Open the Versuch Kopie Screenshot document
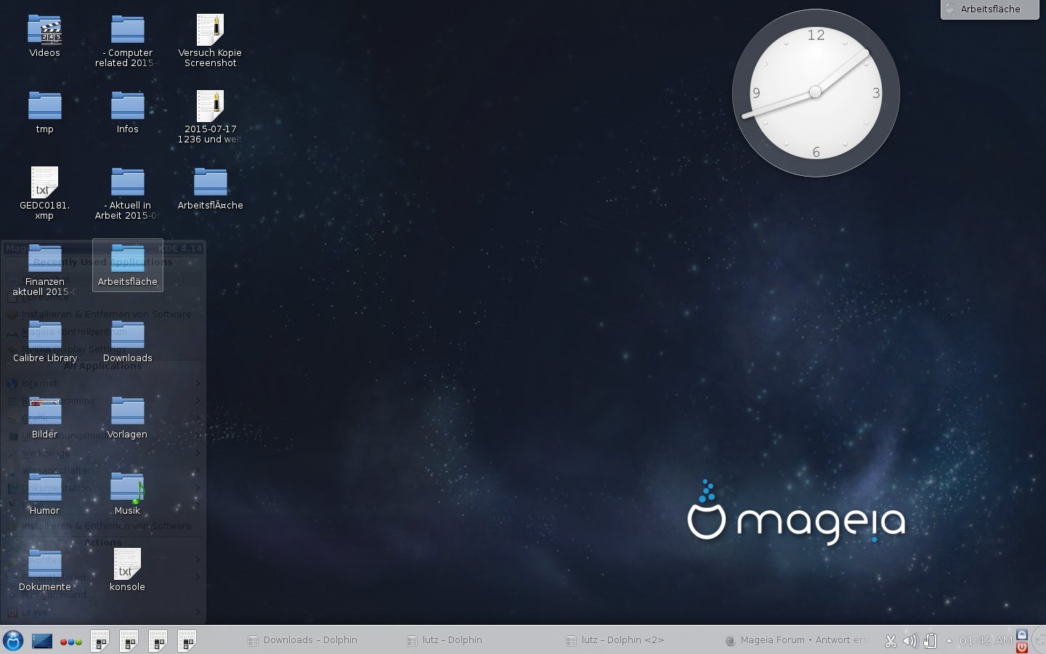Image resolution: width=1046 pixels, height=654 pixels. pos(210,40)
